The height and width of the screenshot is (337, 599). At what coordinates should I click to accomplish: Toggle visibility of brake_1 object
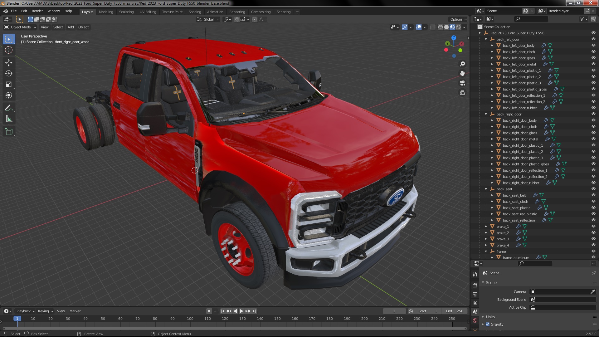[593, 226]
